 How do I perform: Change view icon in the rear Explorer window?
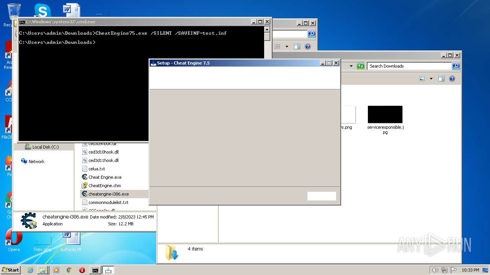[x=278, y=47]
